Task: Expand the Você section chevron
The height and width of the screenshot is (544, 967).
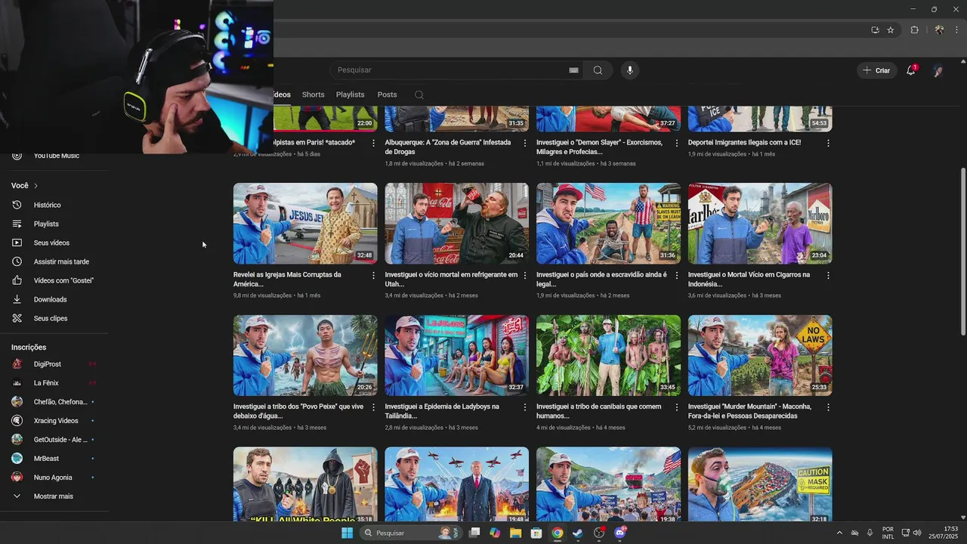Action: click(36, 186)
